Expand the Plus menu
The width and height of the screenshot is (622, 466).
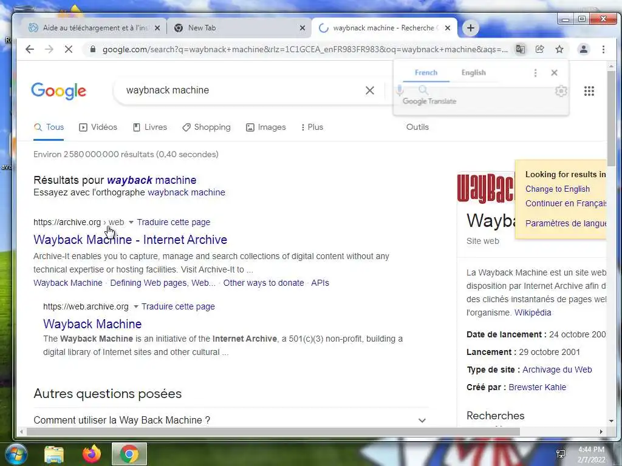312,127
